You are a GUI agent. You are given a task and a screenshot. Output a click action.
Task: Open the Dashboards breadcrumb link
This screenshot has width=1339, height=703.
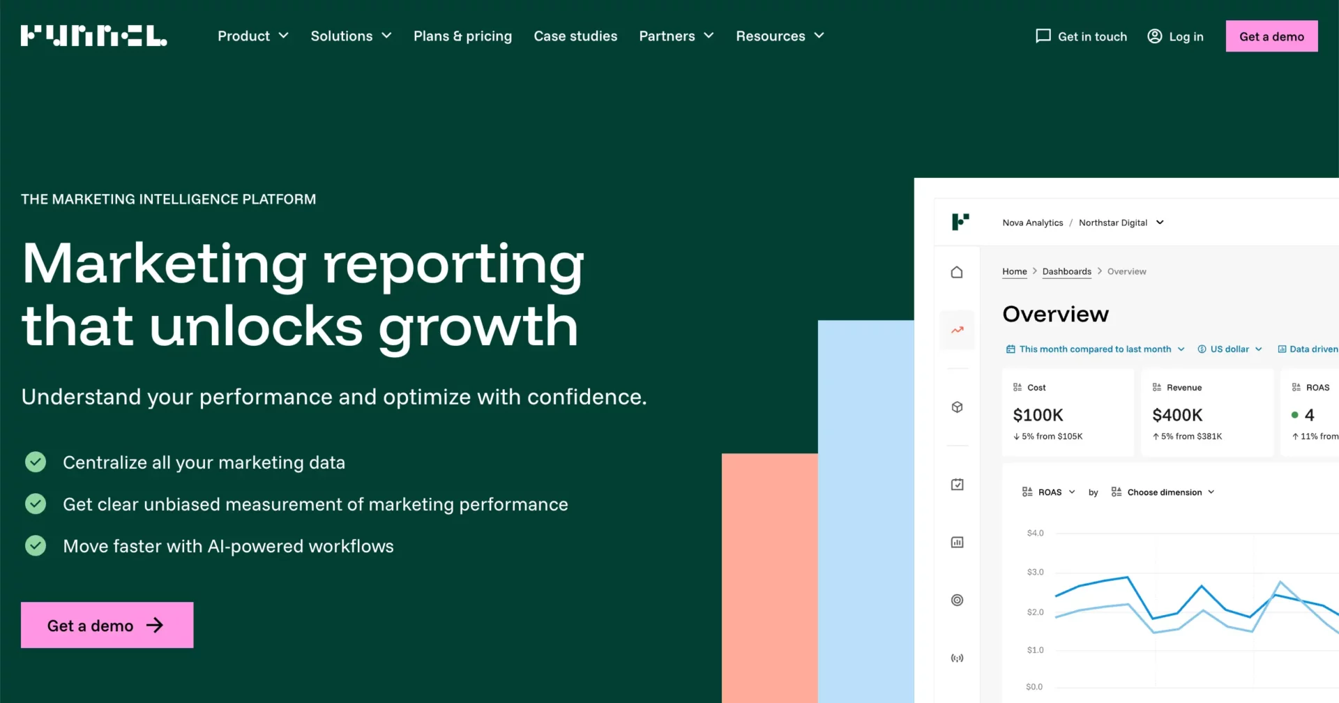click(1066, 271)
